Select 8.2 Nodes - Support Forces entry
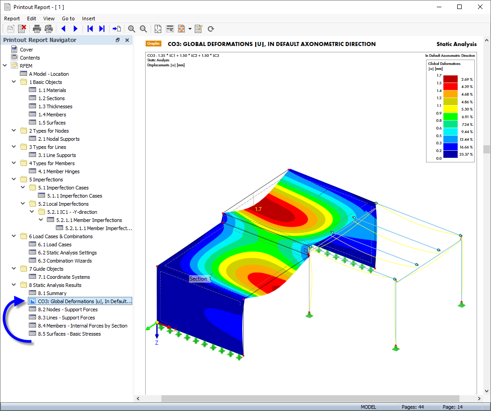This screenshot has height=411, width=491. [x=68, y=309]
